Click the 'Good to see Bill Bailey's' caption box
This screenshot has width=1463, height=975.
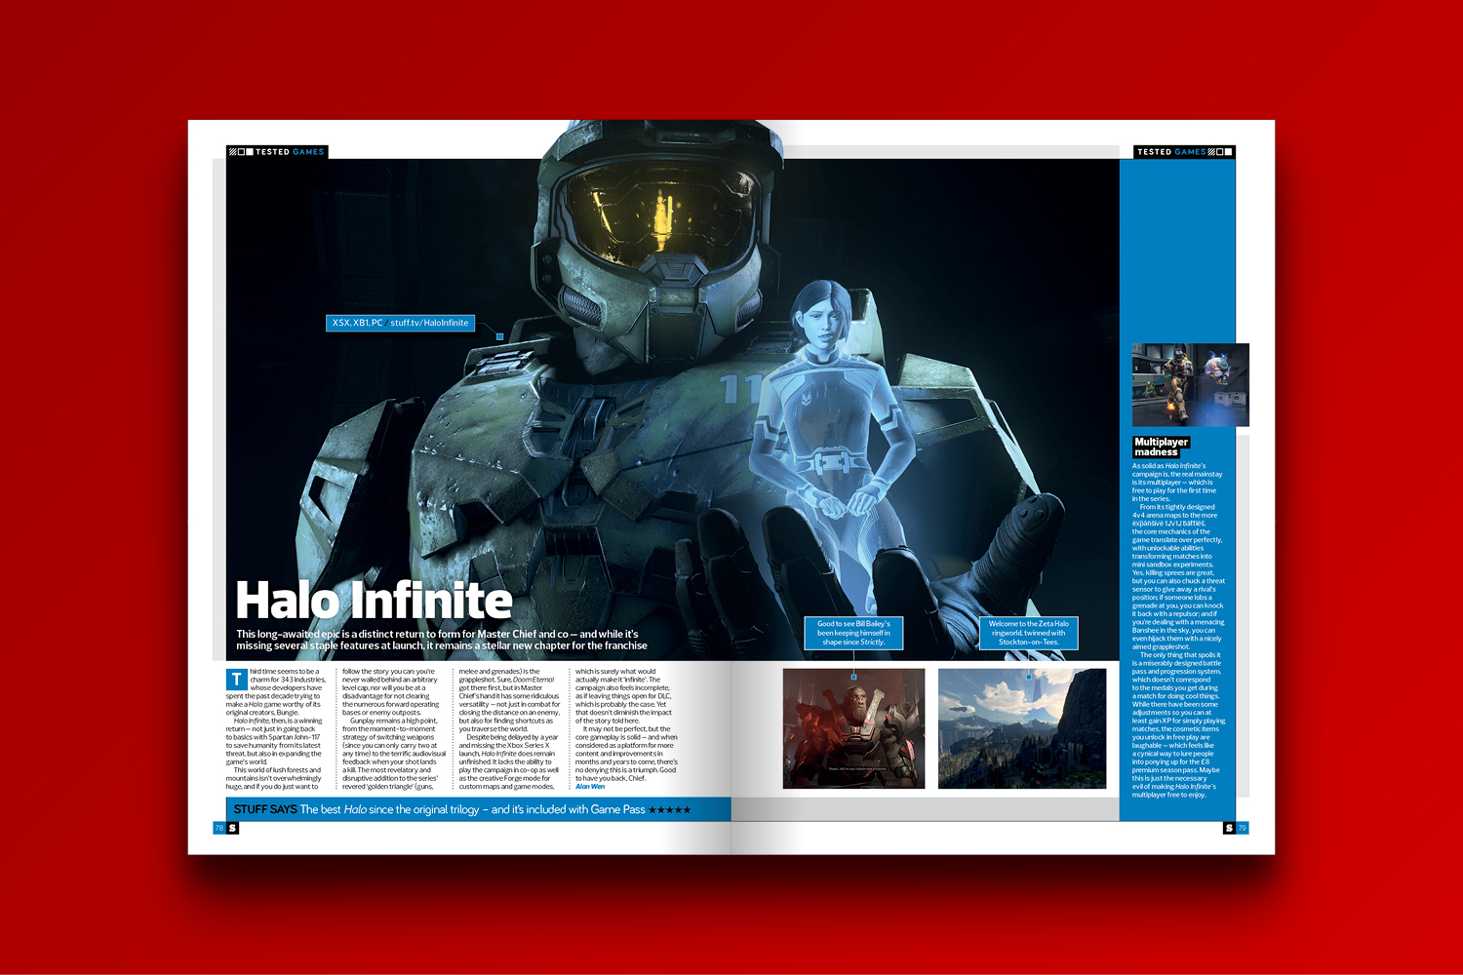coord(853,633)
